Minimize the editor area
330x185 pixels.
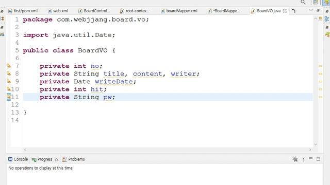pos(310,10)
